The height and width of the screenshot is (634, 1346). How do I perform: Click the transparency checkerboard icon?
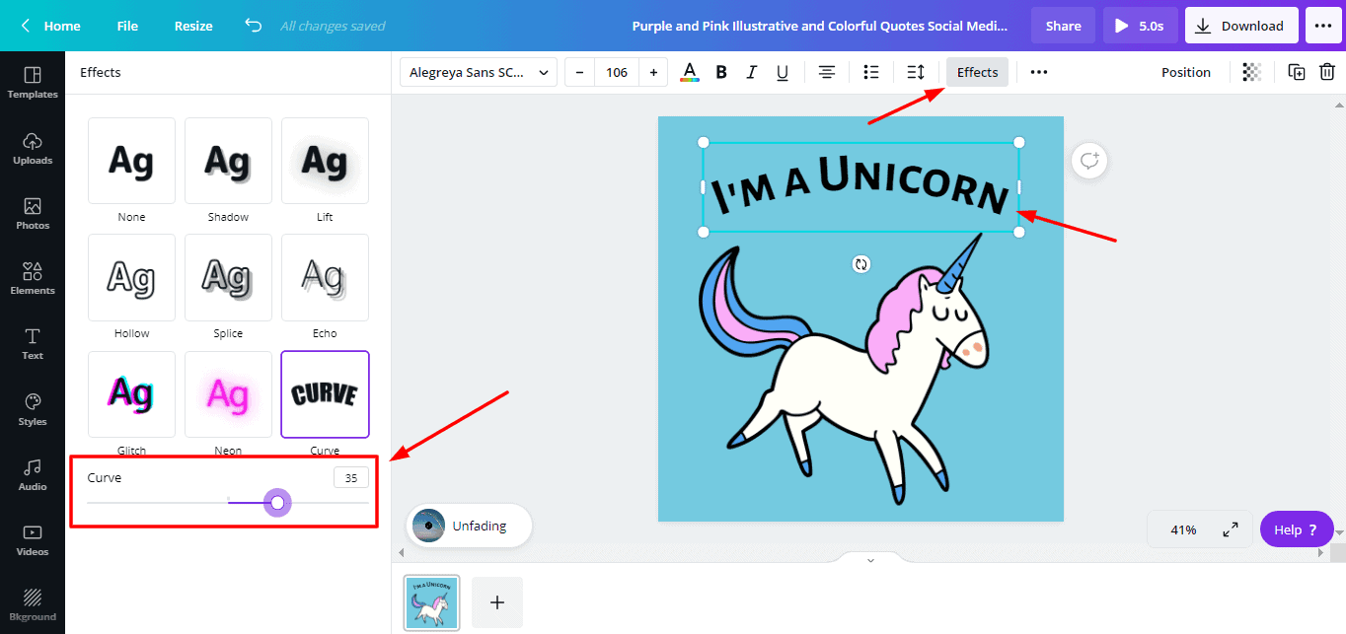point(1251,72)
